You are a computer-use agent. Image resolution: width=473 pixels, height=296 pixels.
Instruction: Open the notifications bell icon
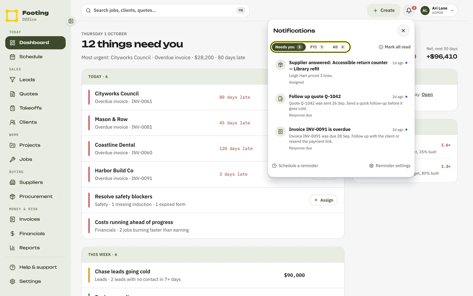click(x=409, y=10)
